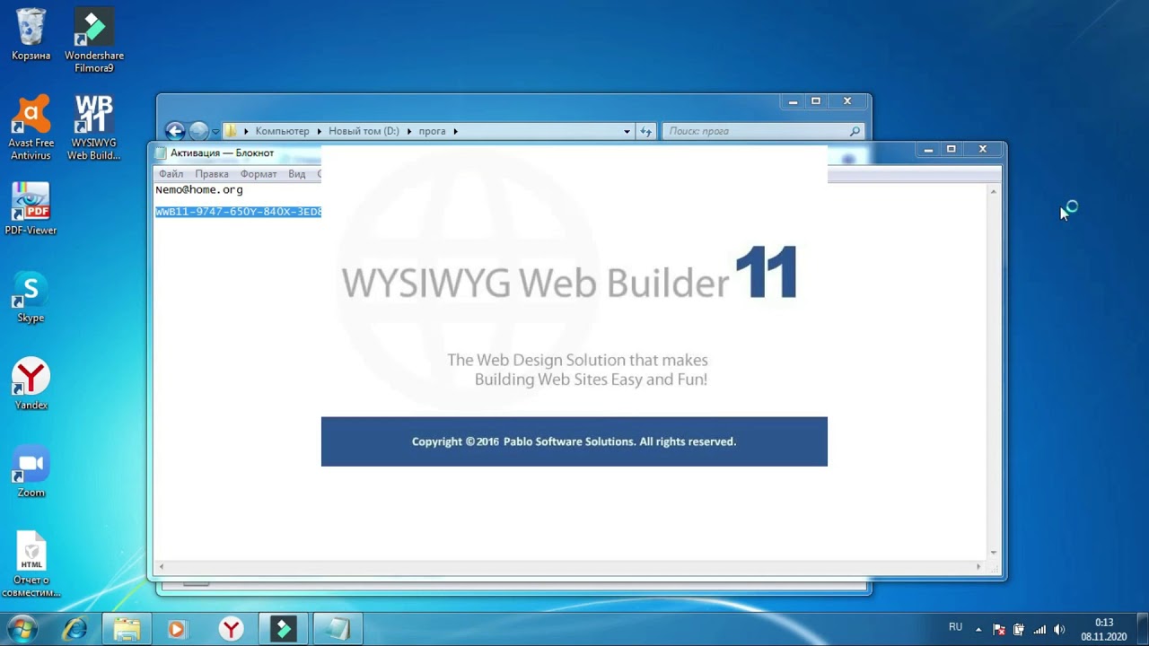Expand the chevron after 'прога' in path

[x=455, y=131]
